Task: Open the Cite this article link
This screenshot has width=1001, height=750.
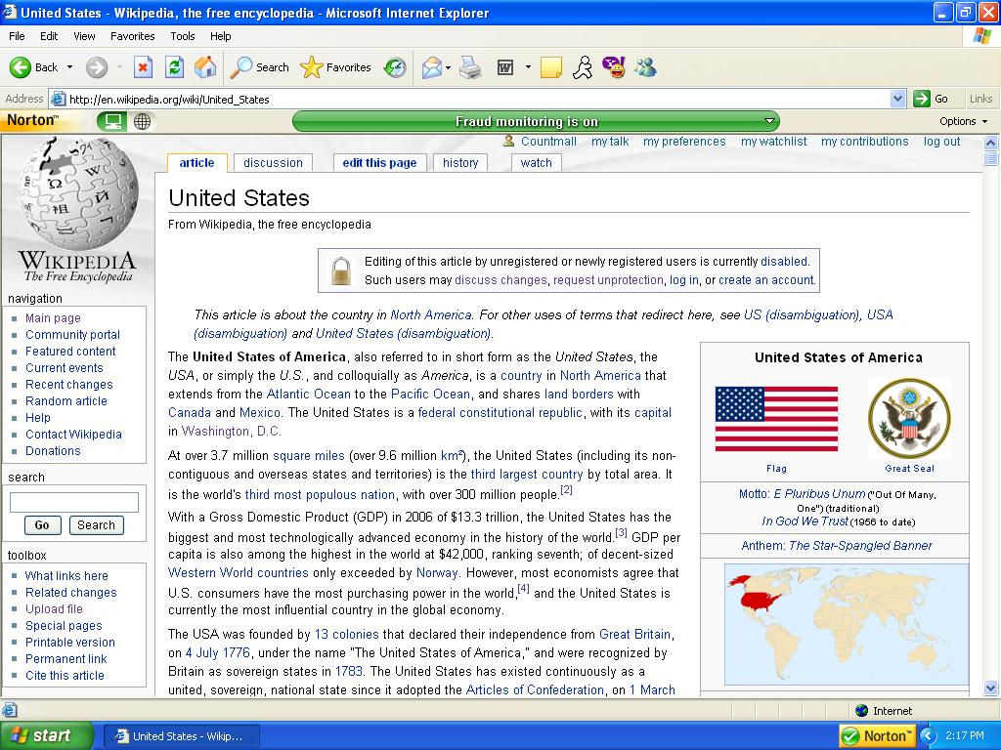Action: (65, 675)
